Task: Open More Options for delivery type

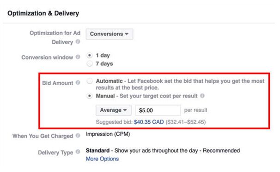Action: pyautogui.click(x=102, y=159)
